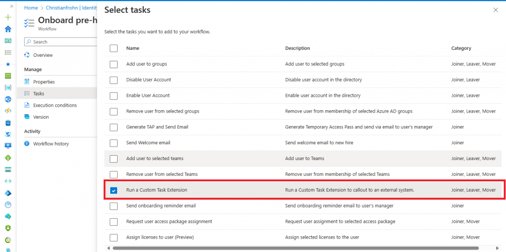Close the Select tasks panel

(496, 10)
